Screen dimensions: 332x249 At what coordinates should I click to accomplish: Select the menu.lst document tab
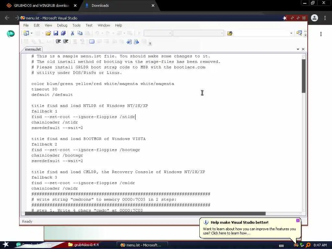coord(33,49)
